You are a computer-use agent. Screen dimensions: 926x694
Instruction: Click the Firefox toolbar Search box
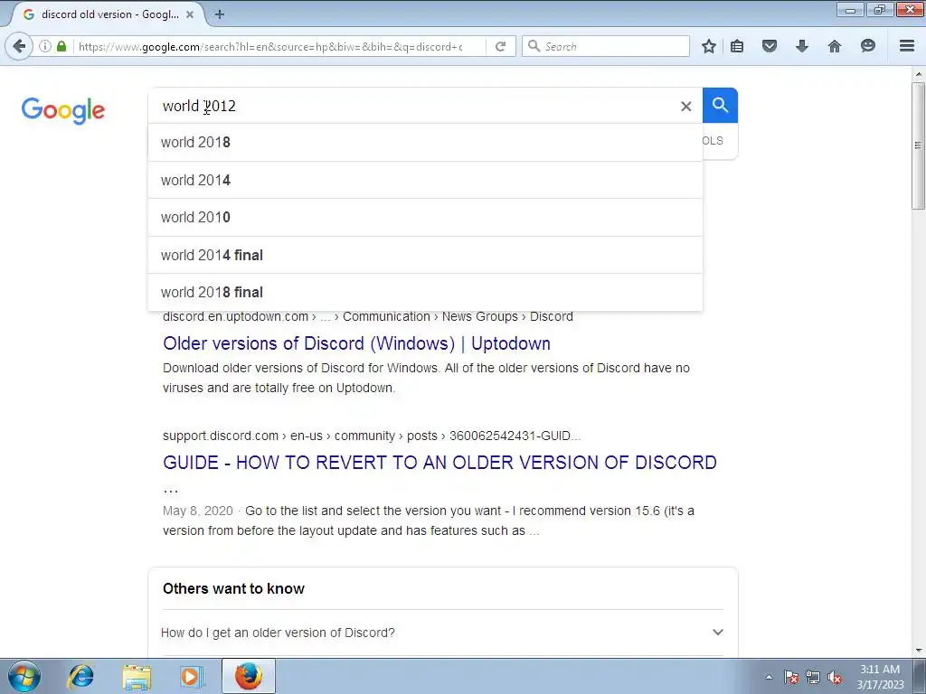point(606,46)
